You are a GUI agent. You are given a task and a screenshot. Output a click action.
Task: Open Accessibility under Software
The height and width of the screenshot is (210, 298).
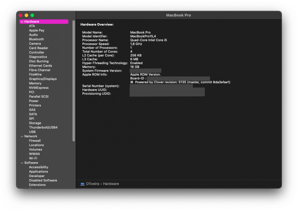pos(38,167)
